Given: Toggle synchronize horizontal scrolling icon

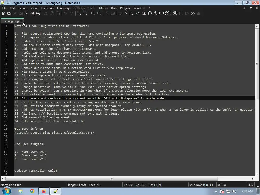Looking at the screenshot, I should pyautogui.click(x=113, y=14).
